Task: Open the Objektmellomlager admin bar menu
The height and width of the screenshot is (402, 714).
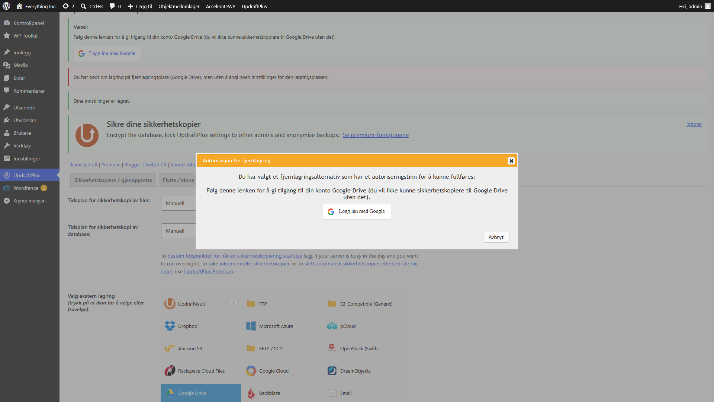Action: coord(179,6)
